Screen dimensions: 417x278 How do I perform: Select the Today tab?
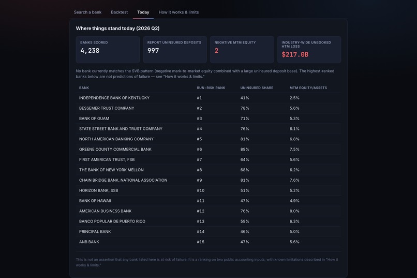click(x=143, y=12)
